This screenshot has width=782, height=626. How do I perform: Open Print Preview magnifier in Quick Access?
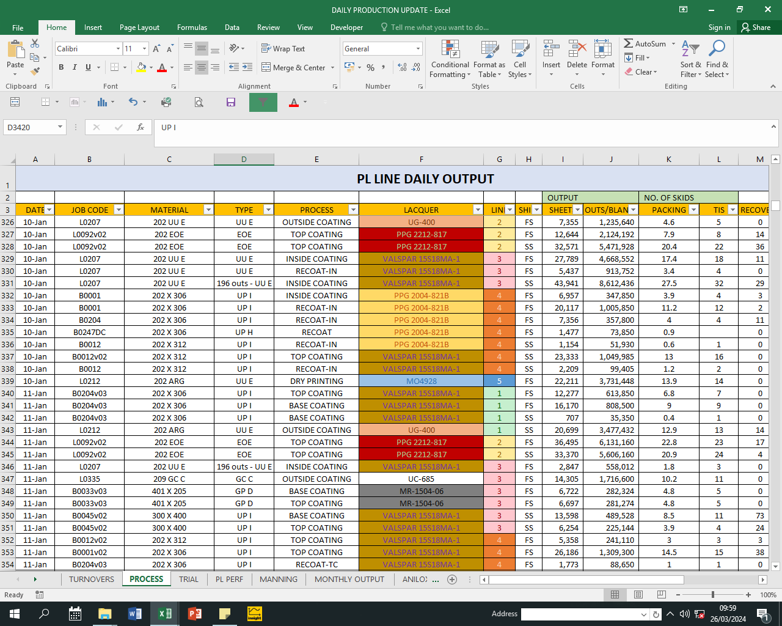pyautogui.click(x=199, y=102)
